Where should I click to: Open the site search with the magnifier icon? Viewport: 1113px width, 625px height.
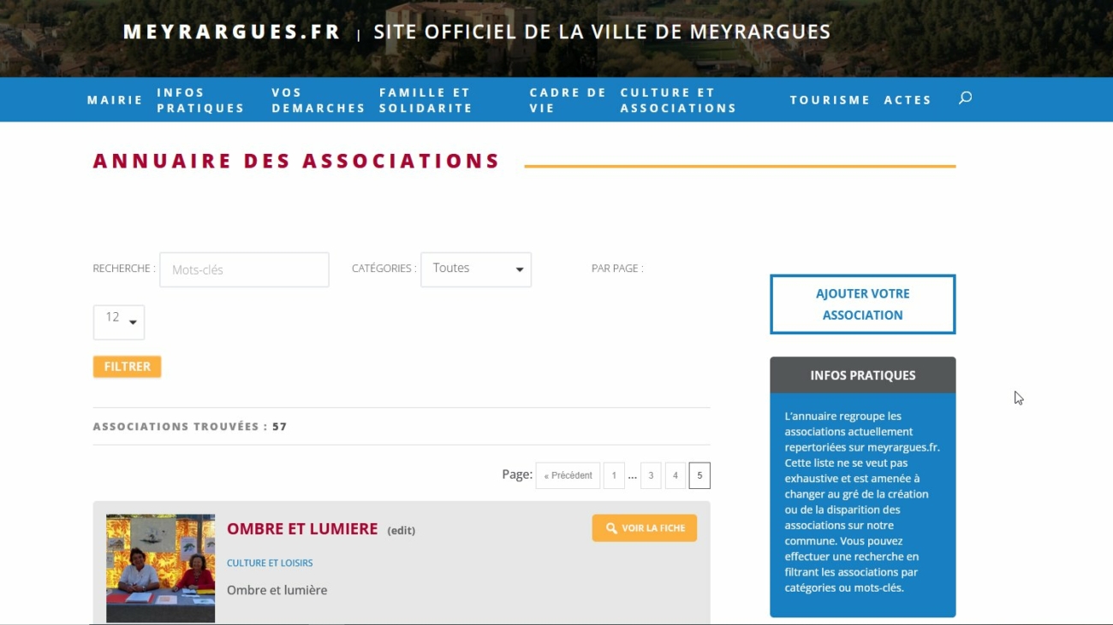coord(965,97)
